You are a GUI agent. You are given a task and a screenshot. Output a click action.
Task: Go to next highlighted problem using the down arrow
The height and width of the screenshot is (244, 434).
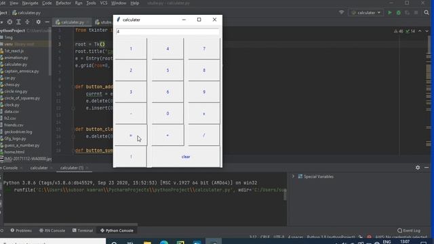click(427, 31)
